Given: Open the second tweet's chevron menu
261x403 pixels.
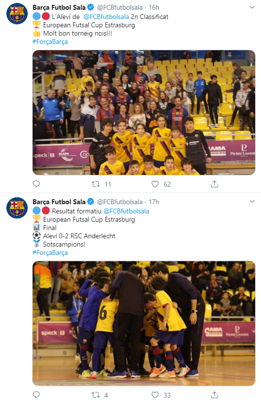Looking at the screenshot, I should (252, 202).
